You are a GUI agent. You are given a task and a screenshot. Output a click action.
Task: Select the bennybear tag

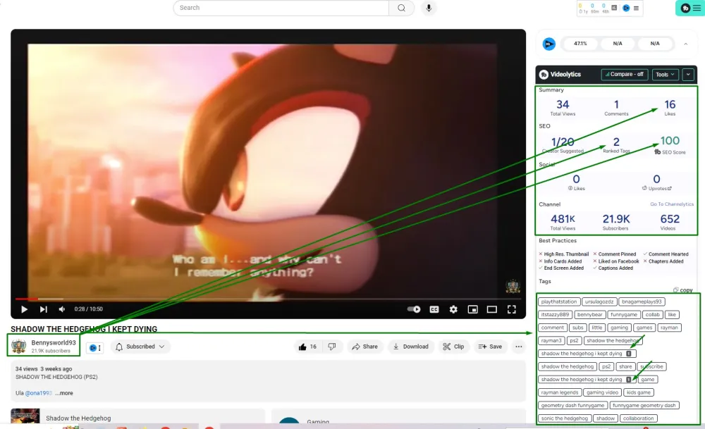click(589, 314)
